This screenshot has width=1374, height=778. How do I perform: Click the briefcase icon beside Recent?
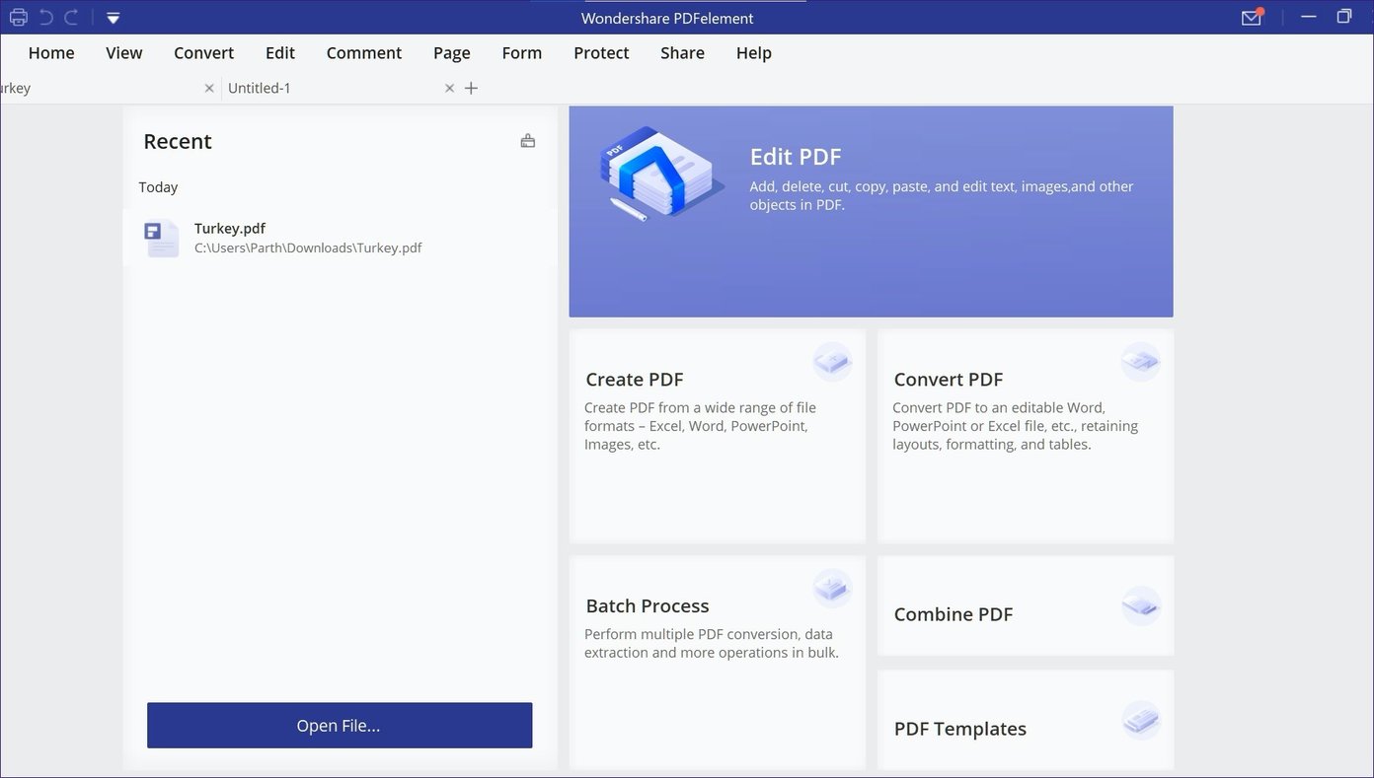coord(528,140)
